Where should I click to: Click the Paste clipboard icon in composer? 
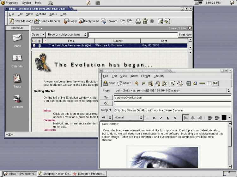164,83
